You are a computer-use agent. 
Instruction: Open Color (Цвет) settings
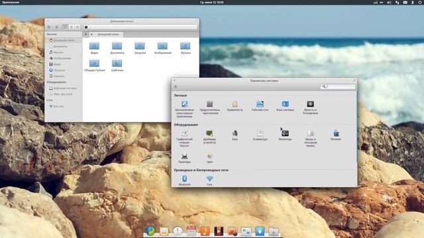209,158
